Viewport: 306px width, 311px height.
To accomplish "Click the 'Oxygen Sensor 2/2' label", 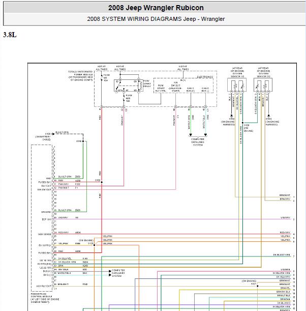I will tap(263, 72).
